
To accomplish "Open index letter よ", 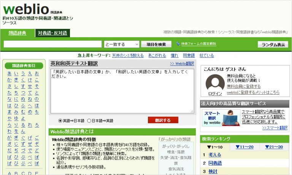I will [23, 118].
